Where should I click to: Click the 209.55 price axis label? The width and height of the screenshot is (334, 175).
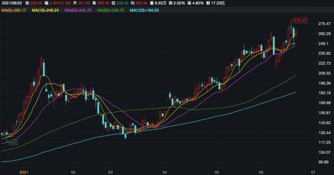(325, 73)
